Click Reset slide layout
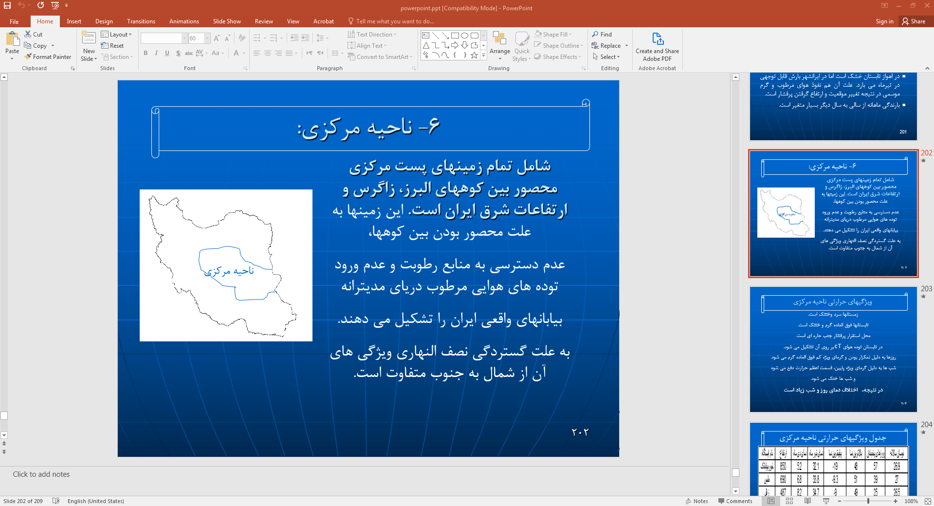 pos(112,46)
